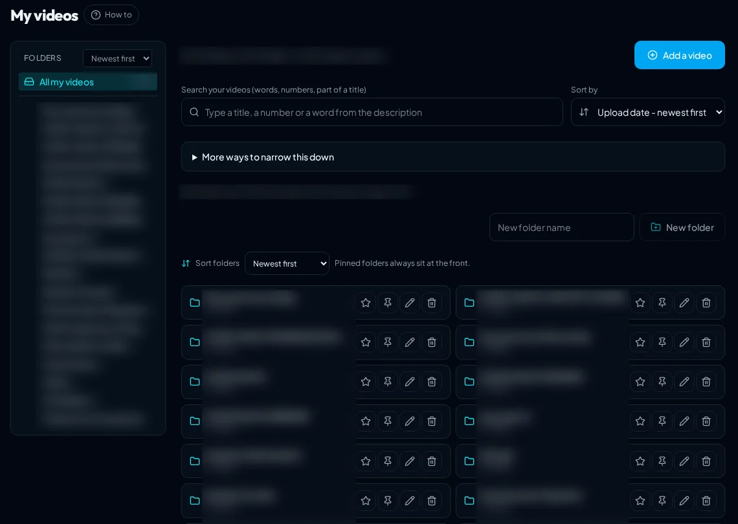Edit the fourth folder in right column

point(684,421)
